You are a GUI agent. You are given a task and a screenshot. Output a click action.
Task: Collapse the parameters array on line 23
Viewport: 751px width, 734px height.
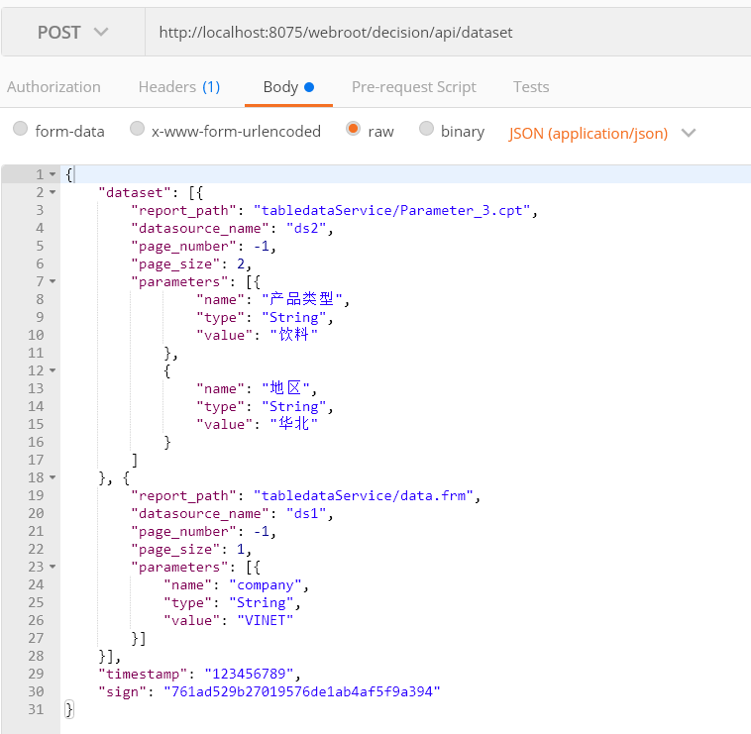(53, 567)
